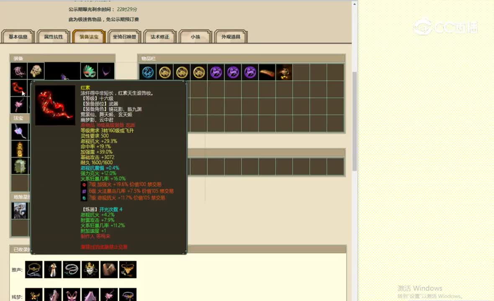Click the first gold coin token in 物品栏
This screenshot has width=494, height=301.
pos(165,72)
